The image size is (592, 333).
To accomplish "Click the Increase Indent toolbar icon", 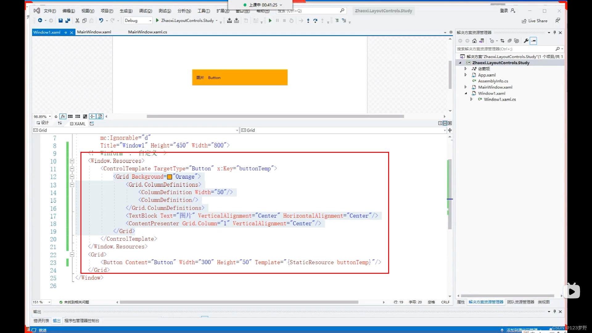I will point(337,21).
